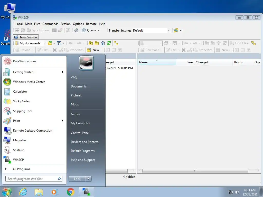The image size is (263, 197).
Task: Open Solitaire from Start menu
Action: tap(34, 150)
